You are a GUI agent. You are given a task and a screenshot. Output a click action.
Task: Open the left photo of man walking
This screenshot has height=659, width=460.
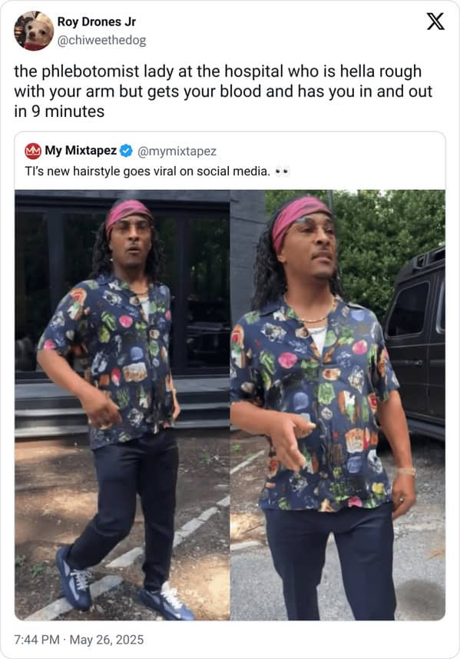click(122, 405)
